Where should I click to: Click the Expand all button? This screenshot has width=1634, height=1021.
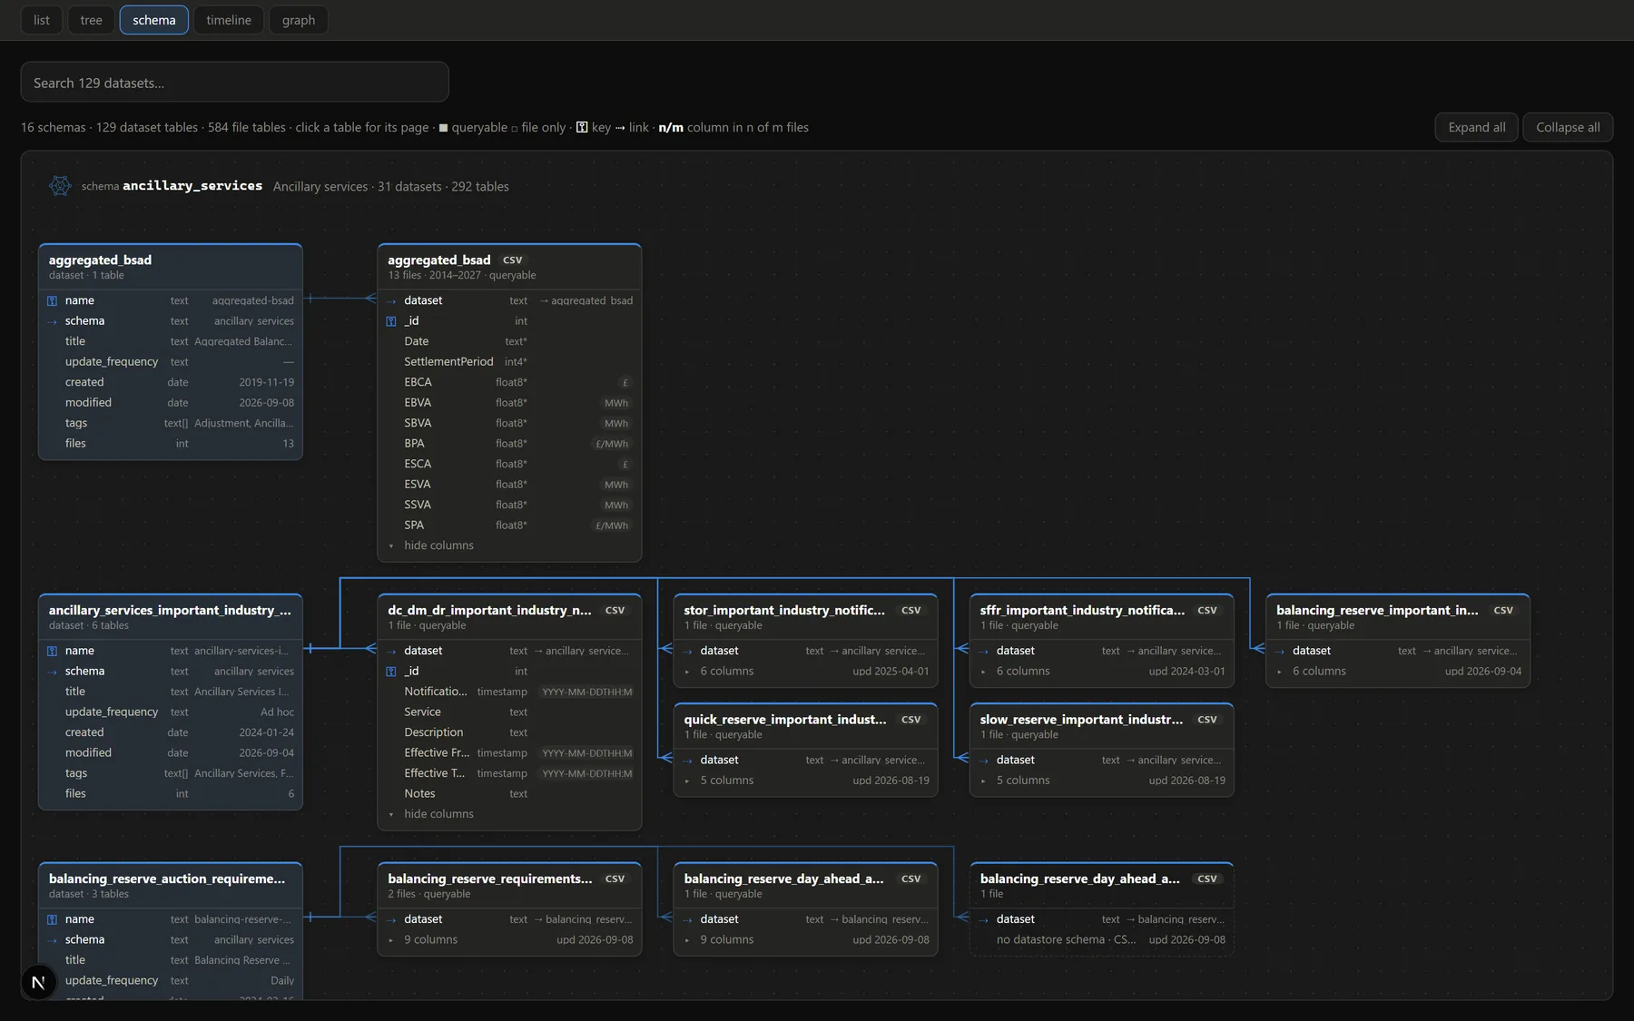[1477, 127]
